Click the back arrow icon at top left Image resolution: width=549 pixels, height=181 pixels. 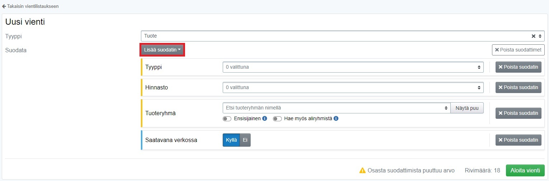click(x=4, y=6)
